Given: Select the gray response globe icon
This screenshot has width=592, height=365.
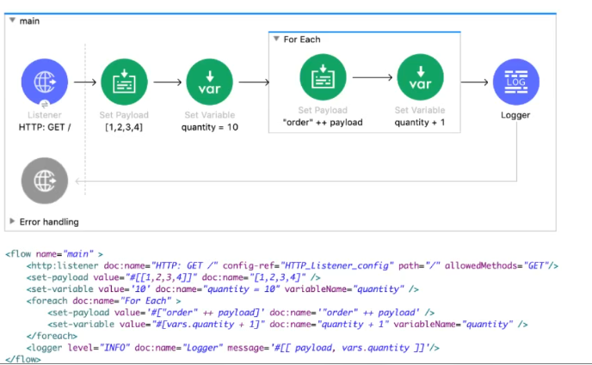Looking at the screenshot, I should click(44, 181).
